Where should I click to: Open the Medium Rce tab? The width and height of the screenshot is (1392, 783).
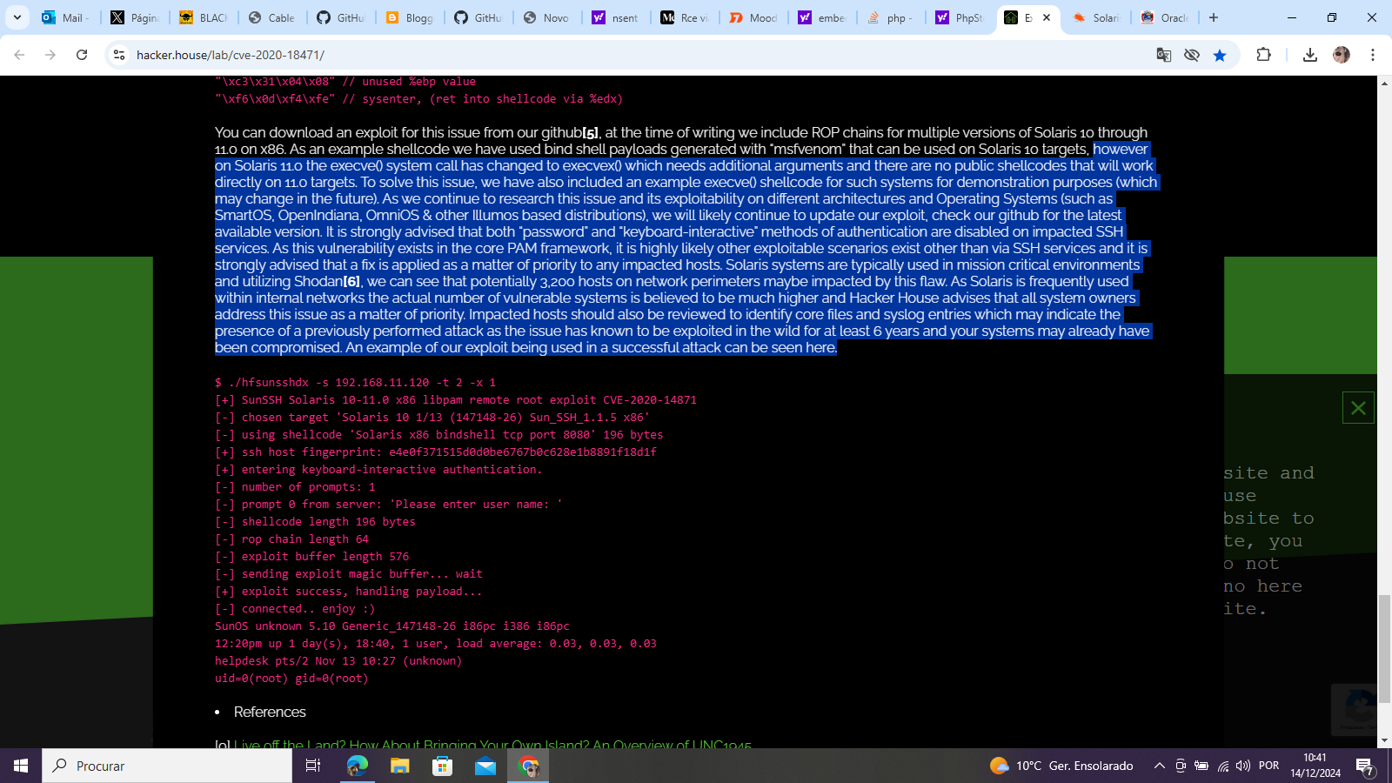coord(684,17)
